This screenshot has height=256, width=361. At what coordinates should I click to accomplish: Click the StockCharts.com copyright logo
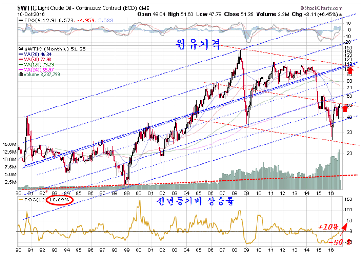pos(323,8)
